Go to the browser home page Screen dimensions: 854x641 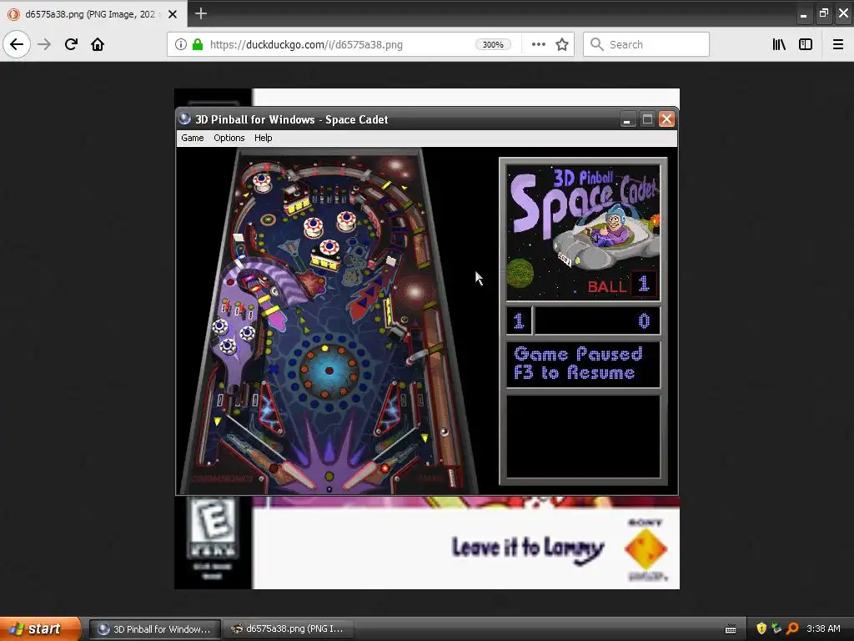98,45
